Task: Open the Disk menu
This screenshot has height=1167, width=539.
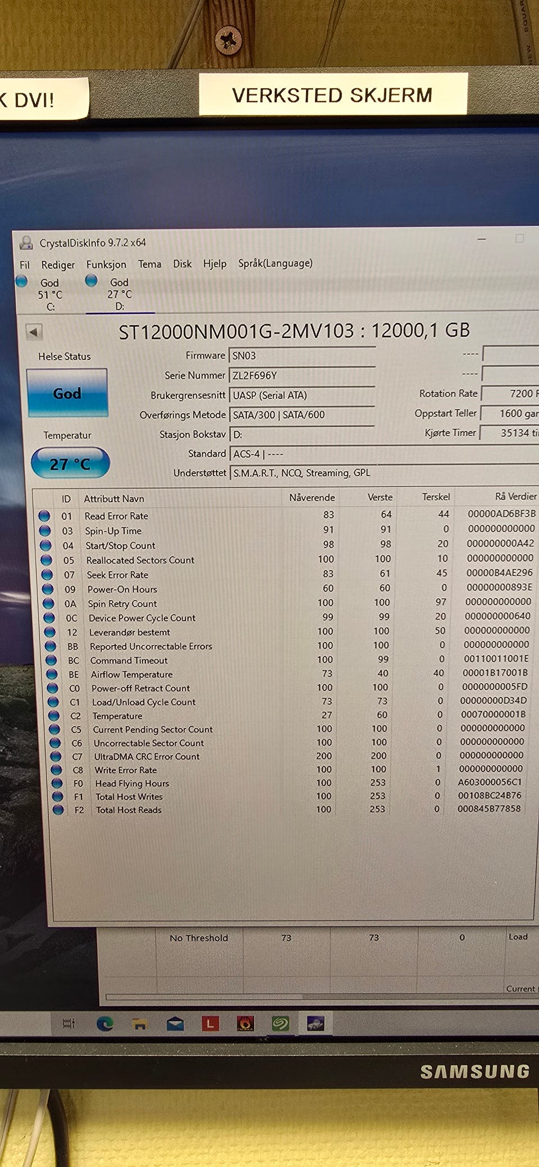Action: tap(182, 263)
